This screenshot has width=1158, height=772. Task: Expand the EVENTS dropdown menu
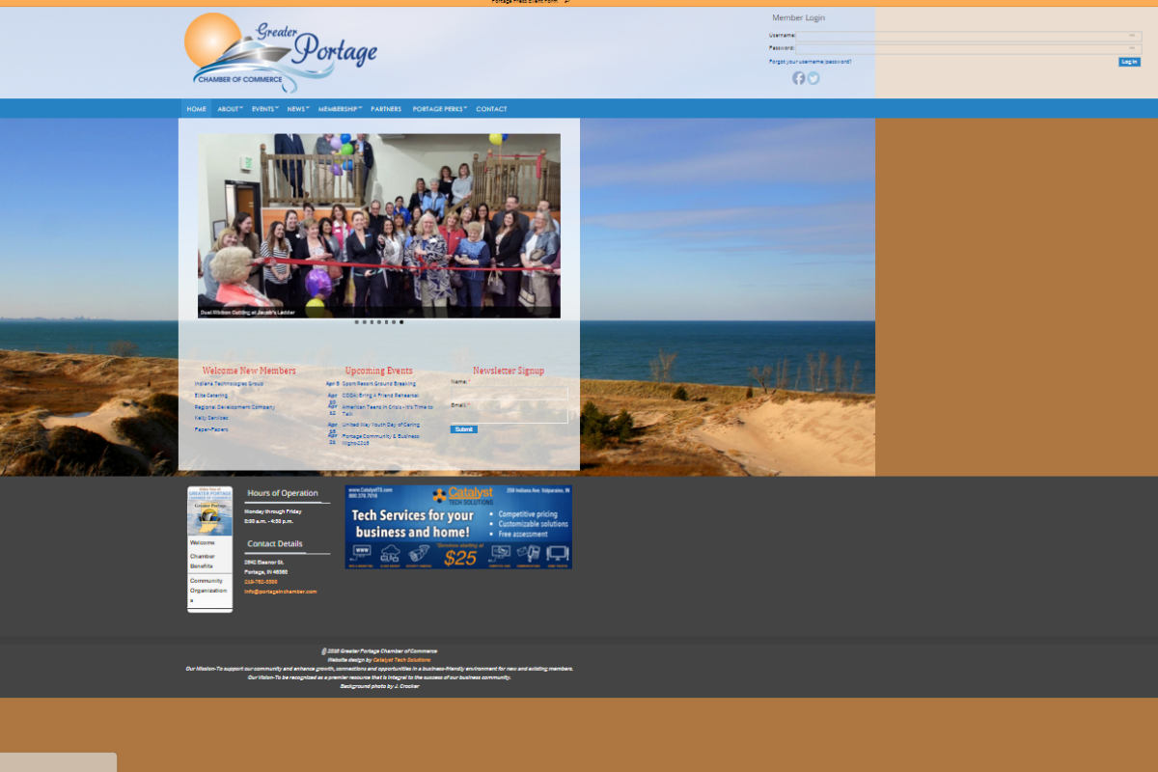click(x=264, y=108)
